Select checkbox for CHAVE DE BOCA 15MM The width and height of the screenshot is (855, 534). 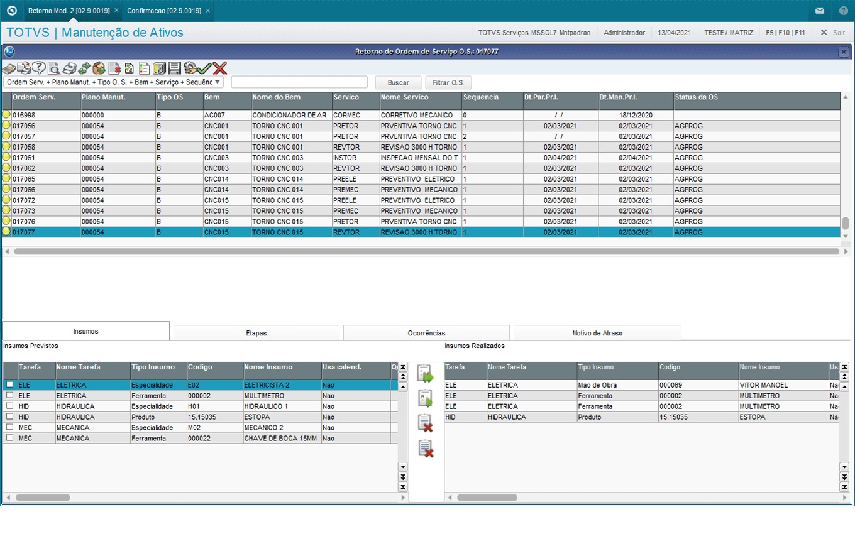point(9,438)
